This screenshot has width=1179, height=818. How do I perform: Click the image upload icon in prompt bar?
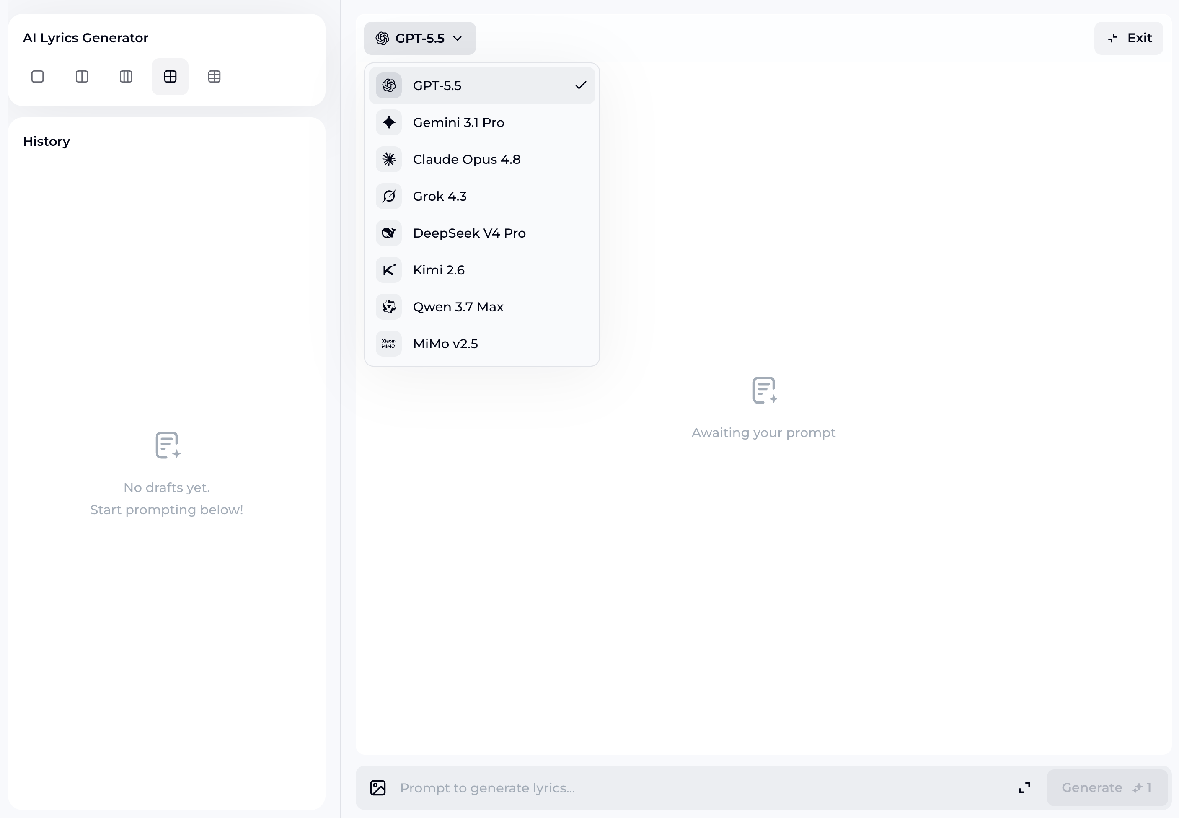[377, 788]
